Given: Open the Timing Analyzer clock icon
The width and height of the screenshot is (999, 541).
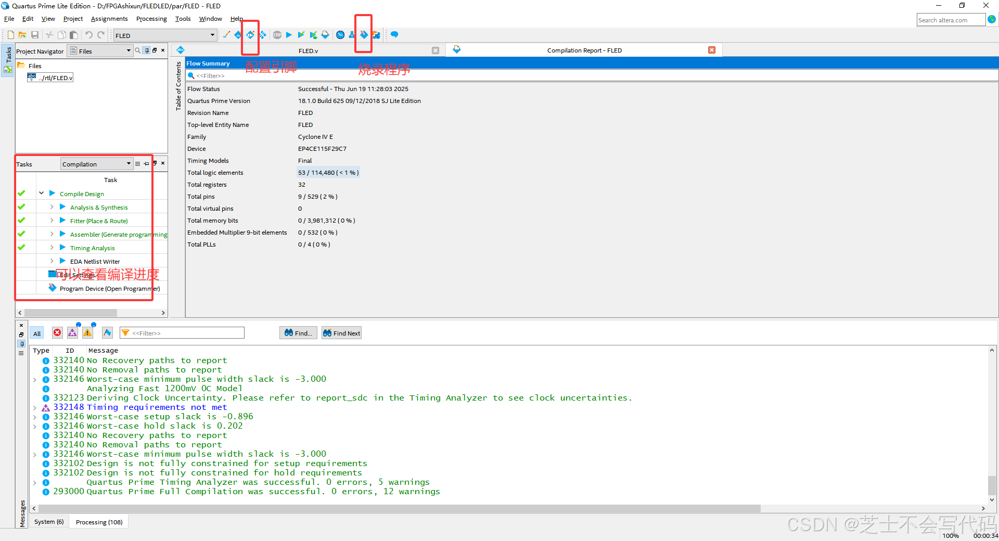Looking at the screenshot, I should (340, 35).
